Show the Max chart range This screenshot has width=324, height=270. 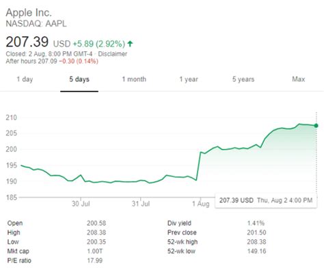point(299,79)
